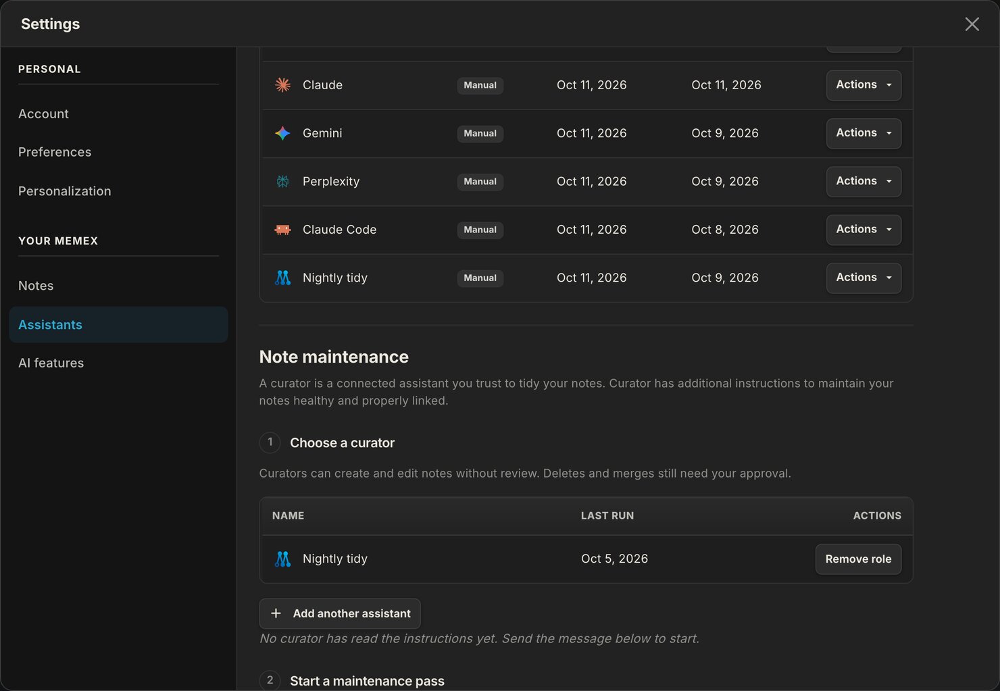Image resolution: width=1000 pixels, height=691 pixels.
Task: Remove curator role from Nightly tidy
Action: 858,559
